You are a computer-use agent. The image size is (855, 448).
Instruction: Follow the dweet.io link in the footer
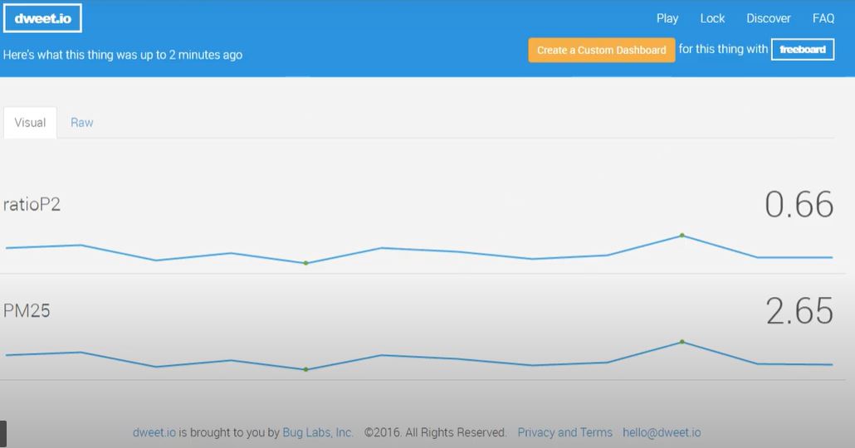click(x=154, y=432)
